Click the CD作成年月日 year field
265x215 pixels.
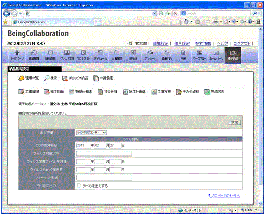(x=83, y=145)
